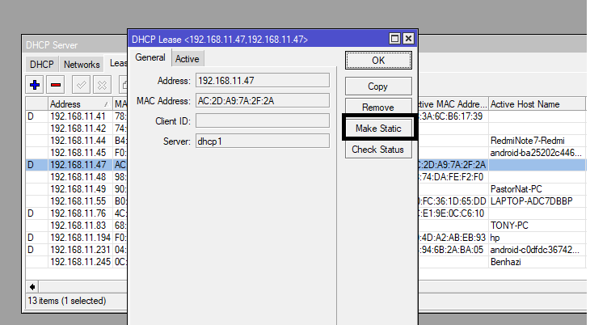Open the Networks tab
The height and width of the screenshot is (325, 590).
pos(82,64)
